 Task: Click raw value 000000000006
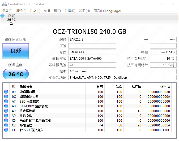pyautogui.click(x=159, y=121)
